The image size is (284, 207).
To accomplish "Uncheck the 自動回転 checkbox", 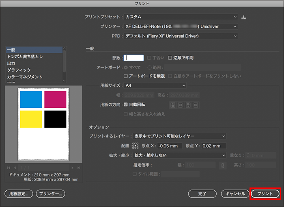I will coord(126,105).
